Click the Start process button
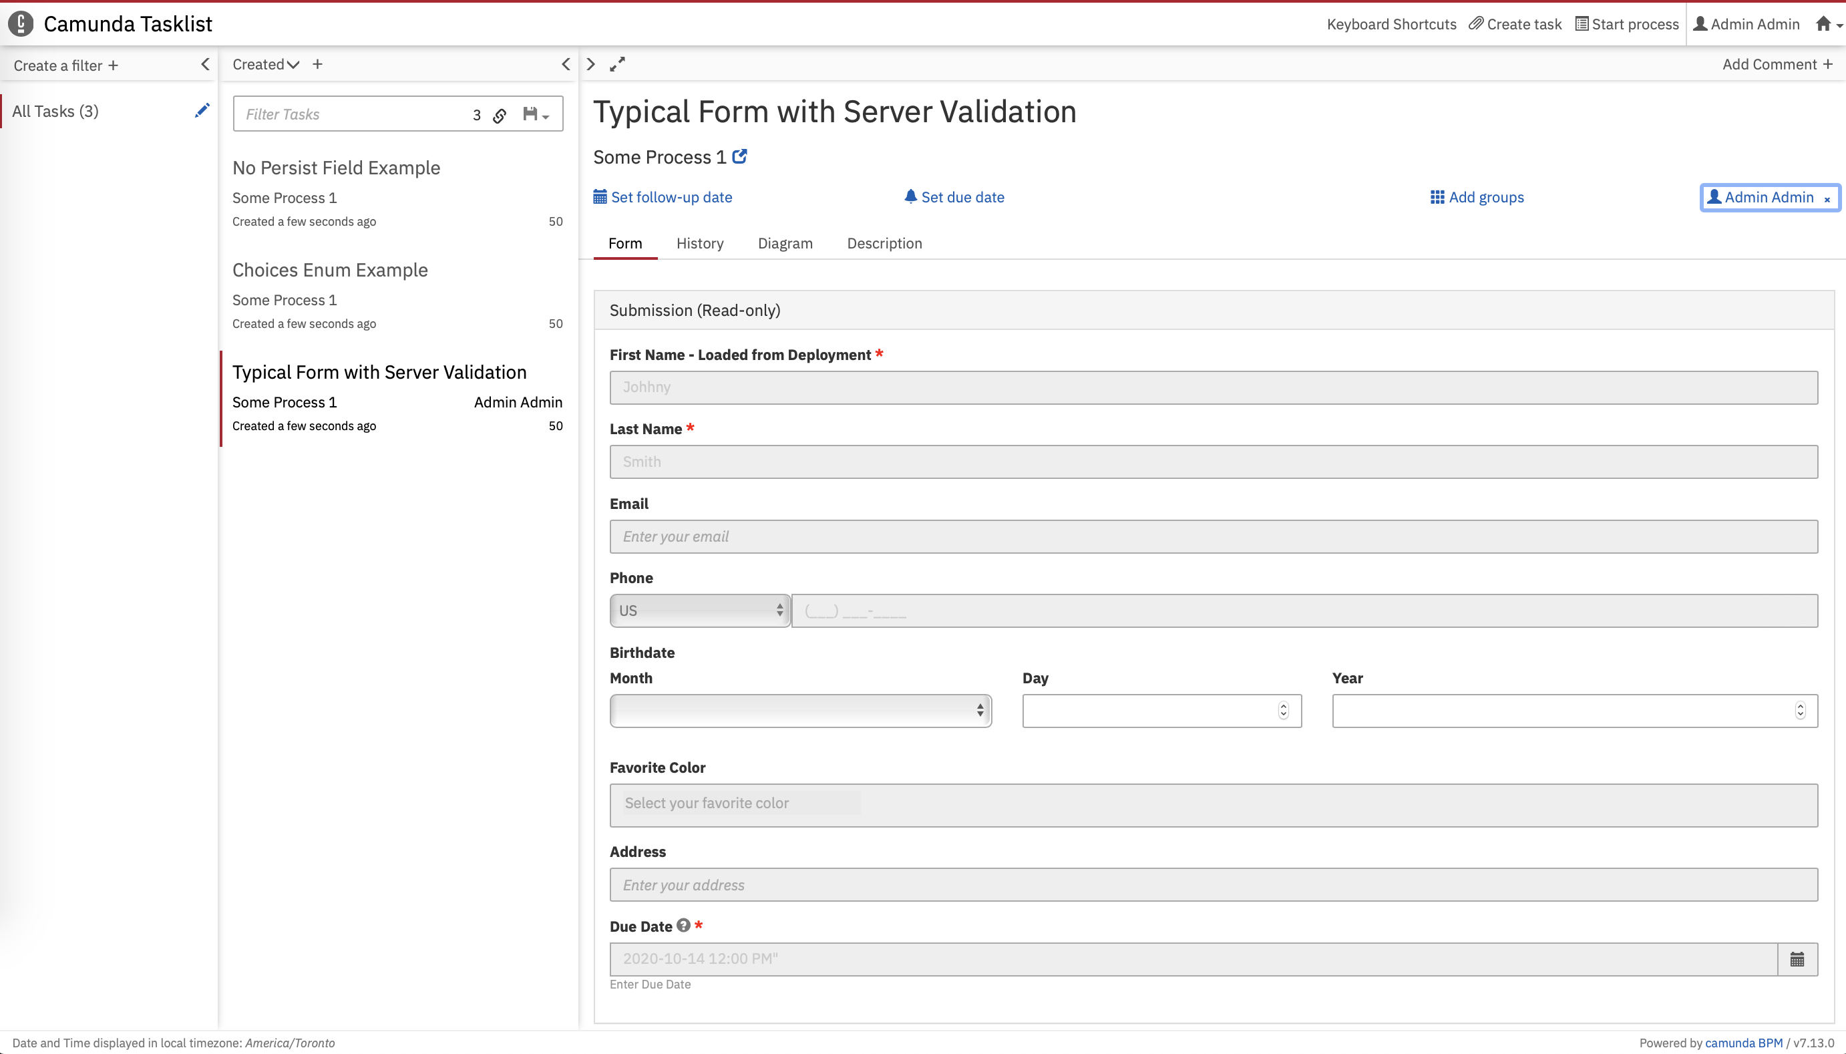The height and width of the screenshot is (1054, 1846). tap(1627, 24)
